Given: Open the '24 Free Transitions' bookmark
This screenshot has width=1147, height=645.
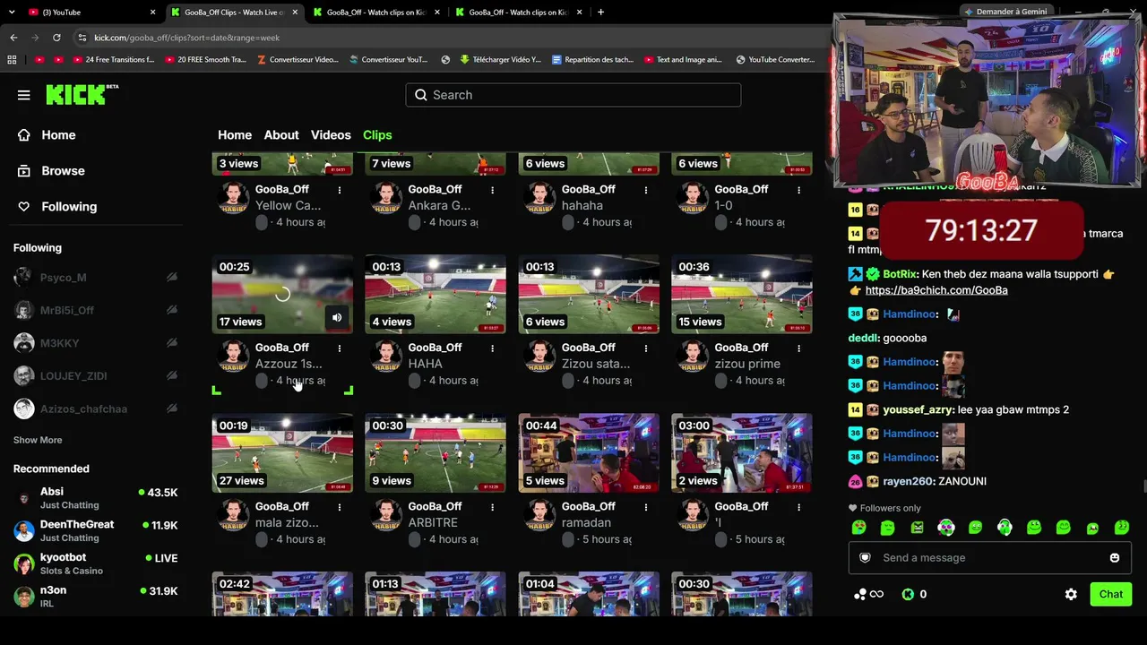Looking at the screenshot, I should 112,60.
